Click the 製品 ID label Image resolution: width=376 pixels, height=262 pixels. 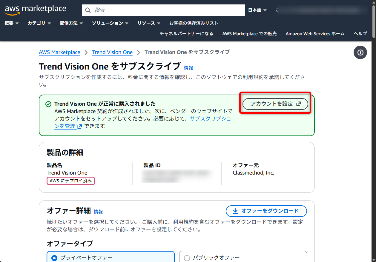152,165
